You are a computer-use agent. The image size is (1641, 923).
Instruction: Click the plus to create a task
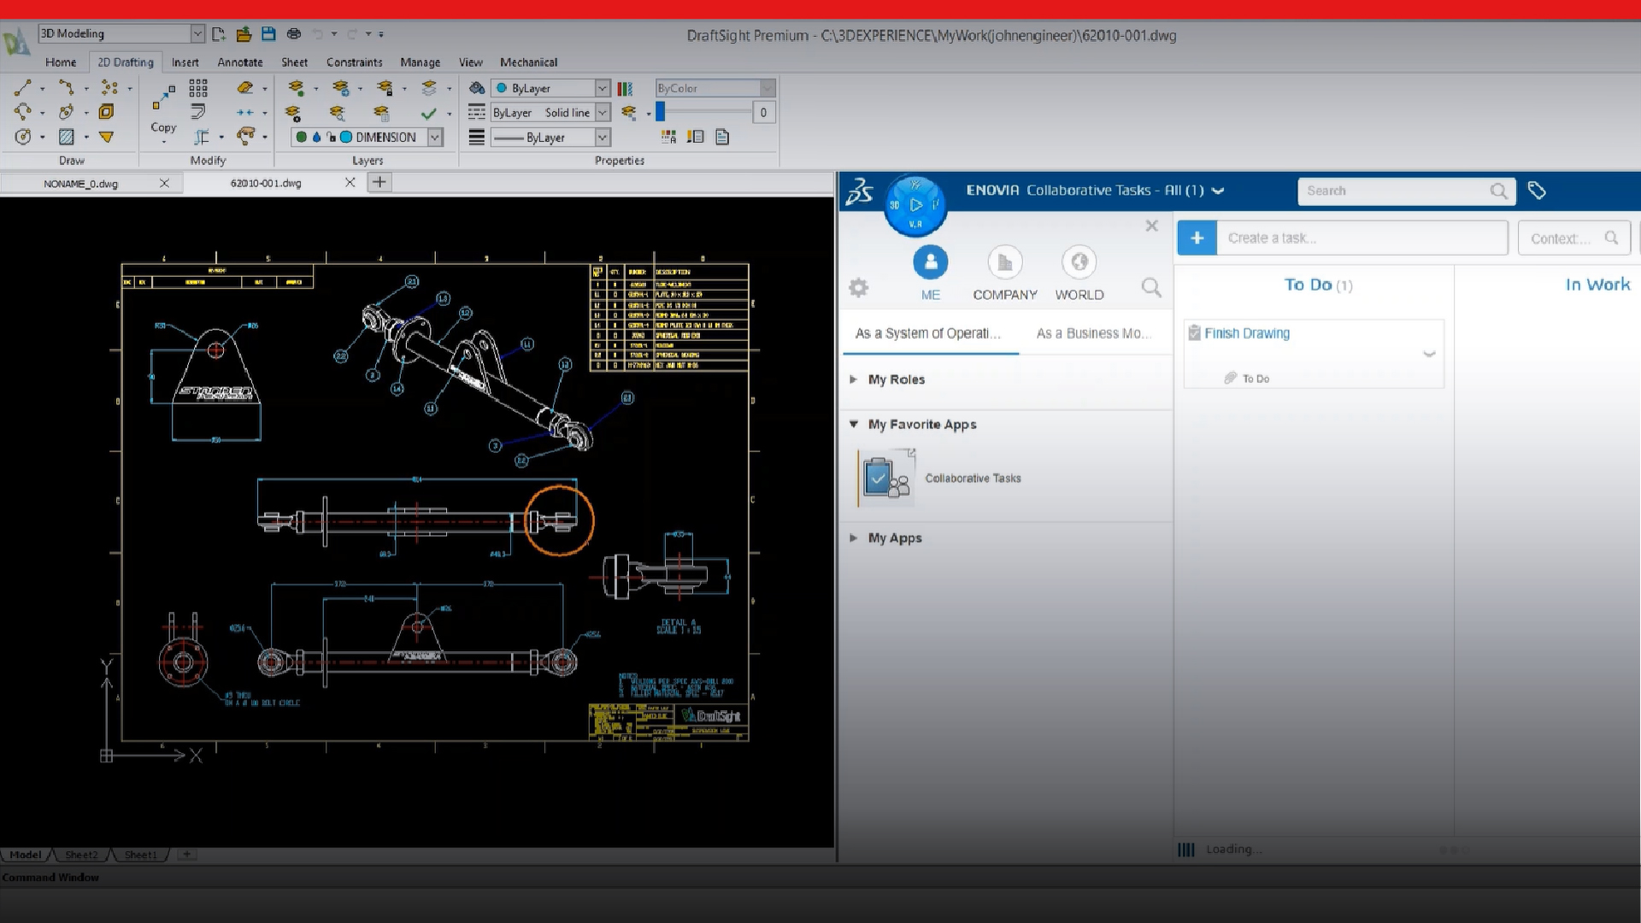[1197, 238]
